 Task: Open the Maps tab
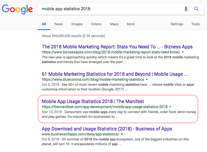tap(114, 24)
